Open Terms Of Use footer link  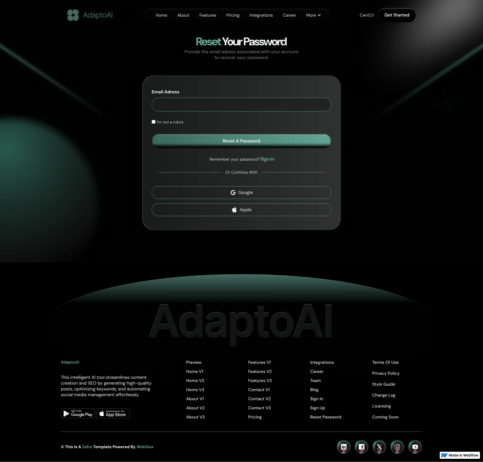tap(385, 362)
